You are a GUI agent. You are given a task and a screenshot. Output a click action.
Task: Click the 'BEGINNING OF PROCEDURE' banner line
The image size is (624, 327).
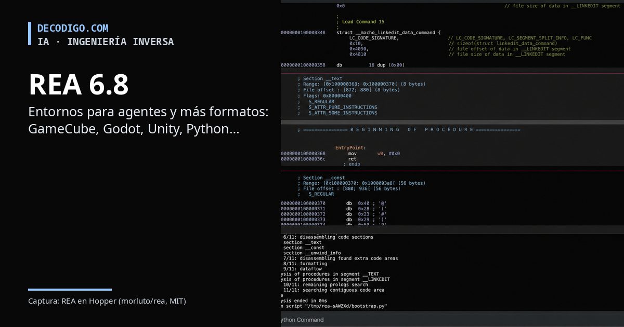(409, 130)
